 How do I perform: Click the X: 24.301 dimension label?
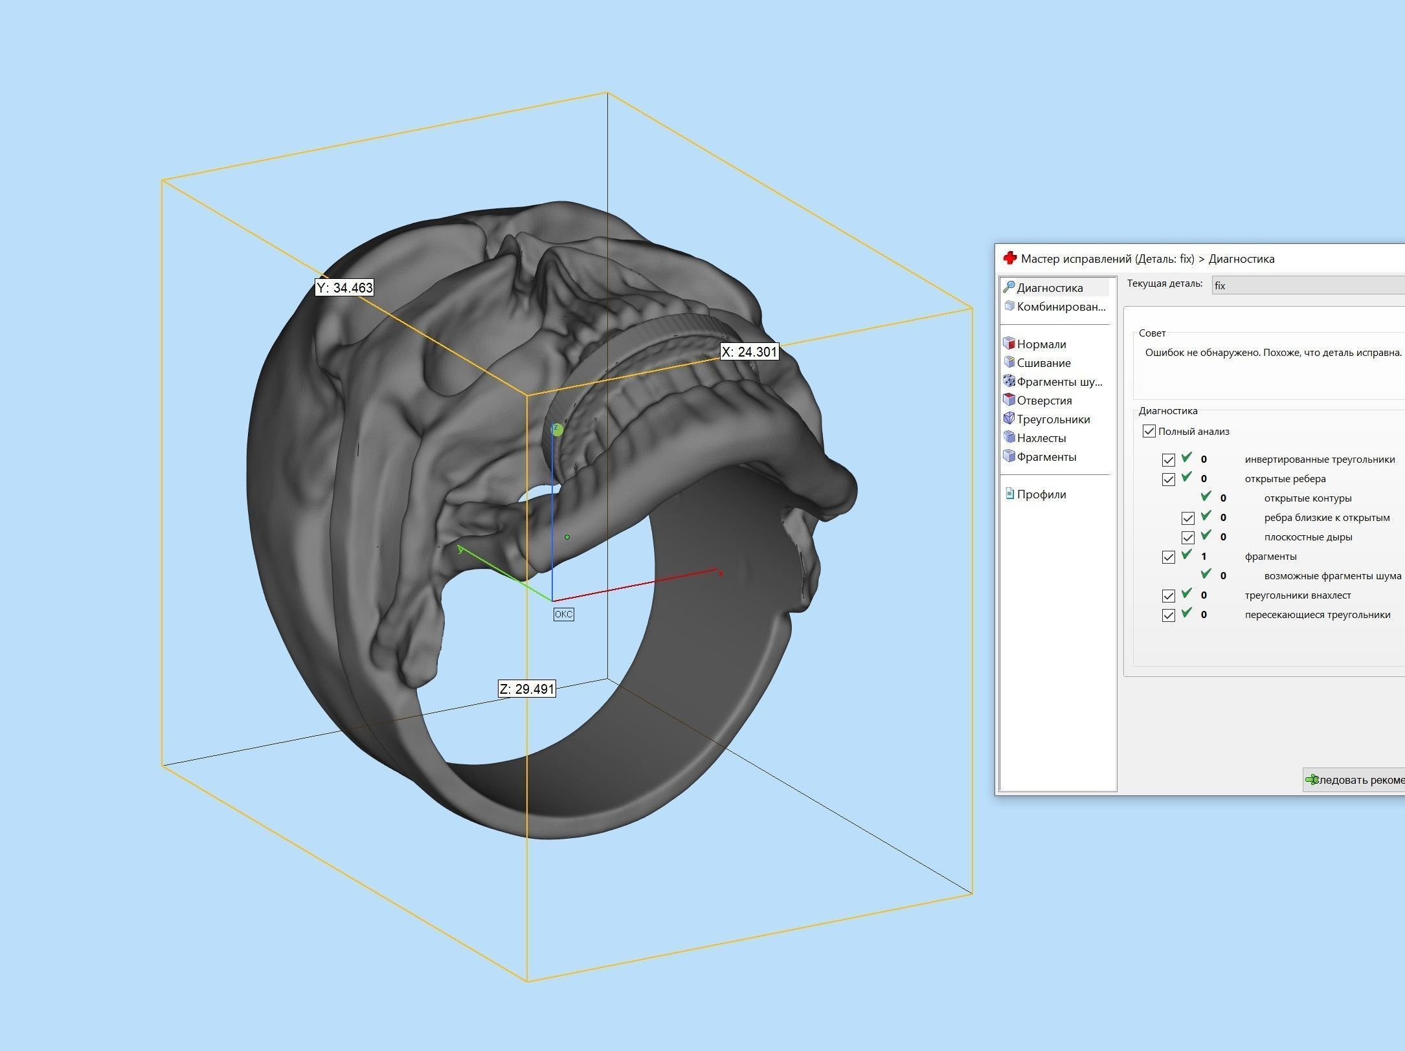pos(749,351)
